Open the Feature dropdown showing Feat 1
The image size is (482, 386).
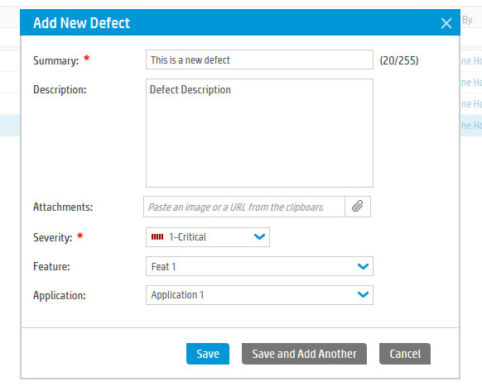[x=259, y=266]
